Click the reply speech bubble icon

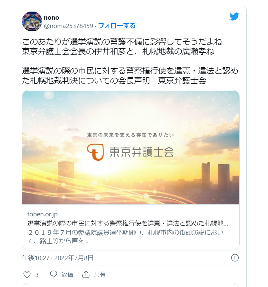click(x=53, y=274)
